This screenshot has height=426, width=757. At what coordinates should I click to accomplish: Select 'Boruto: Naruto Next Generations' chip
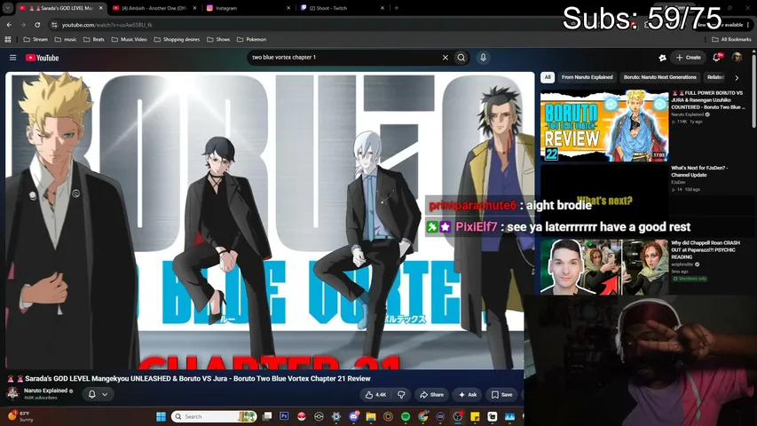pos(659,77)
